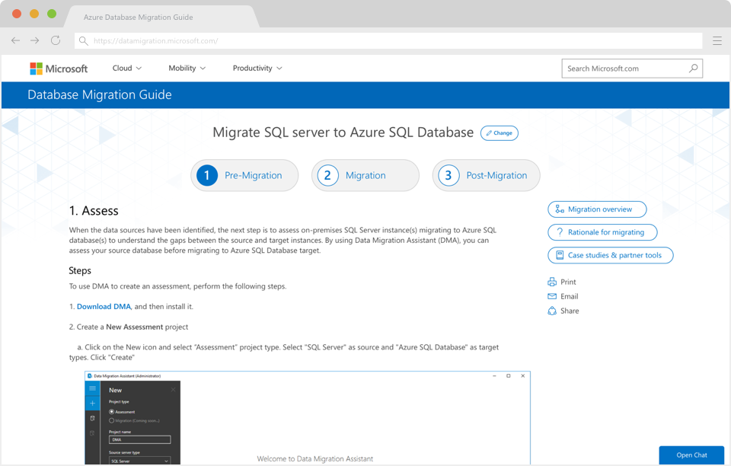The width and height of the screenshot is (731, 466).
Task: Click the Download DMA link
Action: pyautogui.click(x=104, y=307)
